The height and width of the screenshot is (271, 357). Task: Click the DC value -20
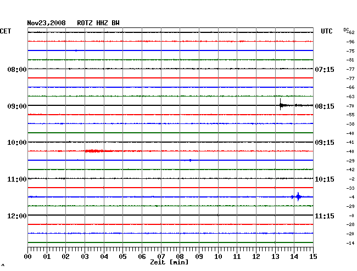click(350, 234)
